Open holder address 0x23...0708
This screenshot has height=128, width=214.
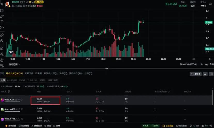(x=10, y=119)
